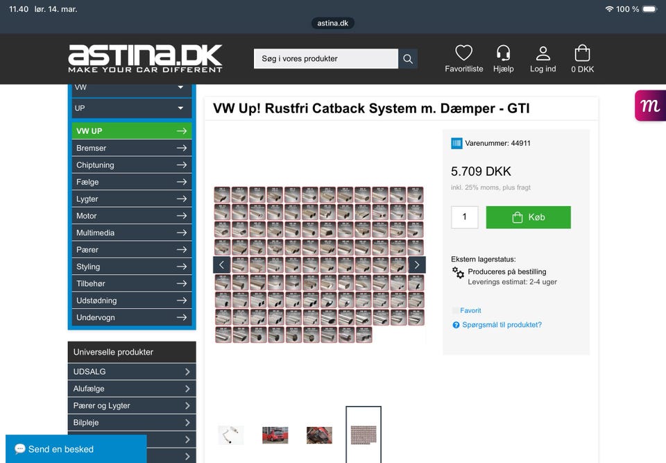The image size is (666, 463).
Task: Show the previous product image
Action: click(x=222, y=265)
